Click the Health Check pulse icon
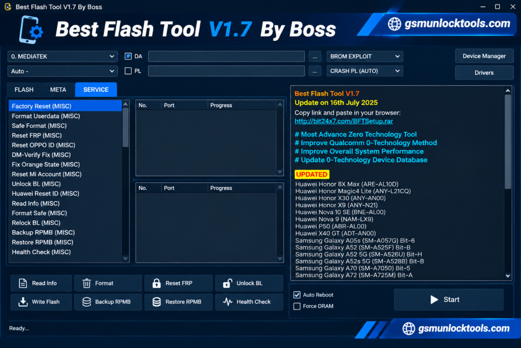Viewport: 521px width, 348px height. [227, 302]
